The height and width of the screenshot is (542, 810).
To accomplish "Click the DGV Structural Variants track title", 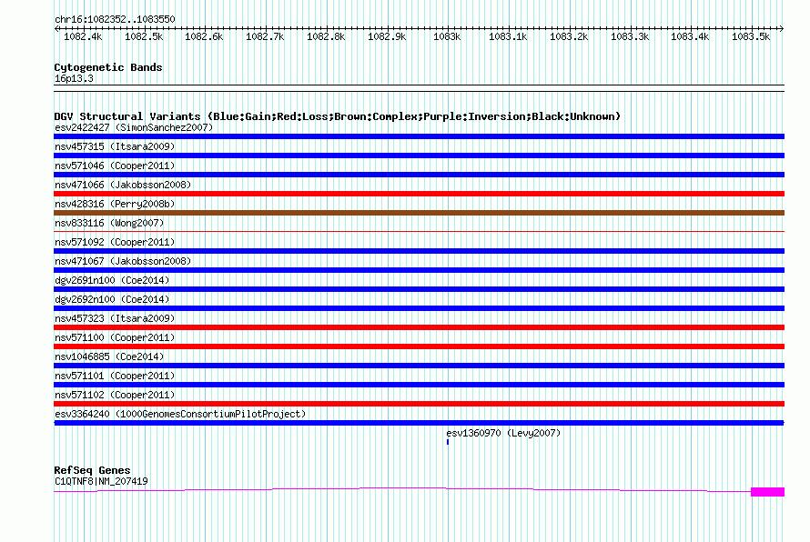I will coord(338,116).
